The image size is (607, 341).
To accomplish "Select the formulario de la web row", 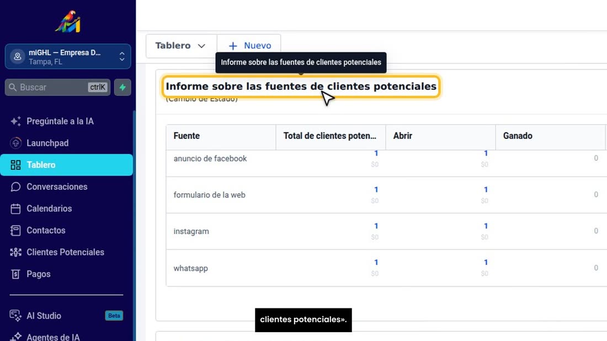I will (x=386, y=195).
